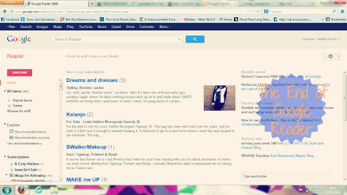Click the Bomber Jacket post thumbnail

click(219, 98)
